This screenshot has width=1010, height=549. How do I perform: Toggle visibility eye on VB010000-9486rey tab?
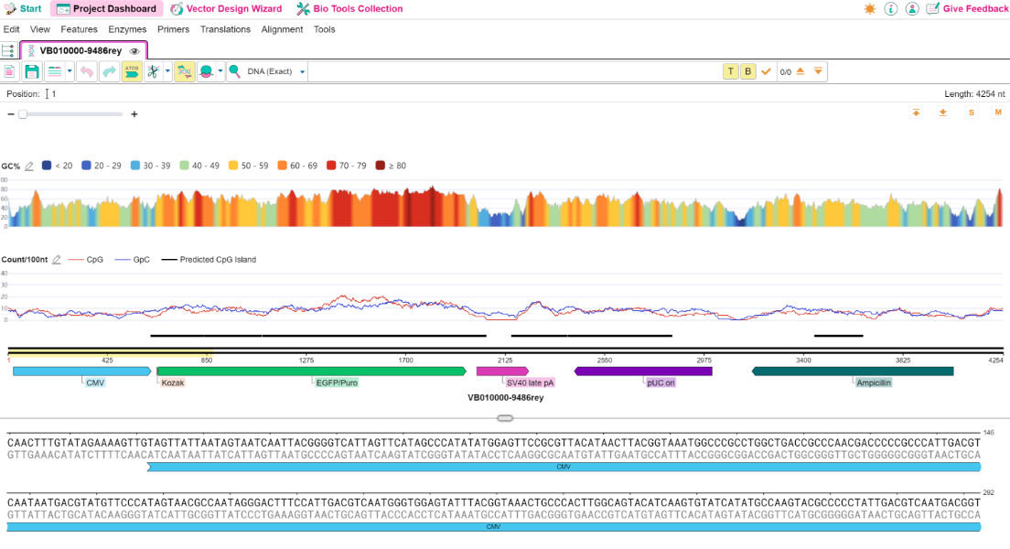tap(134, 51)
